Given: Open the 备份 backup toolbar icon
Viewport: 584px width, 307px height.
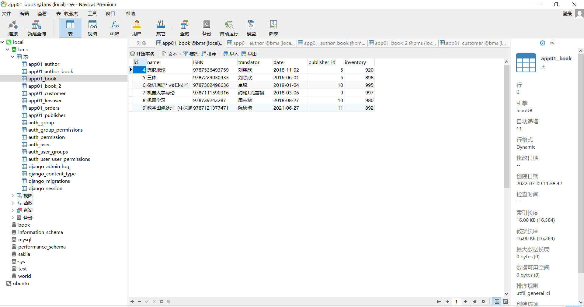Looking at the screenshot, I should click(x=207, y=28).
